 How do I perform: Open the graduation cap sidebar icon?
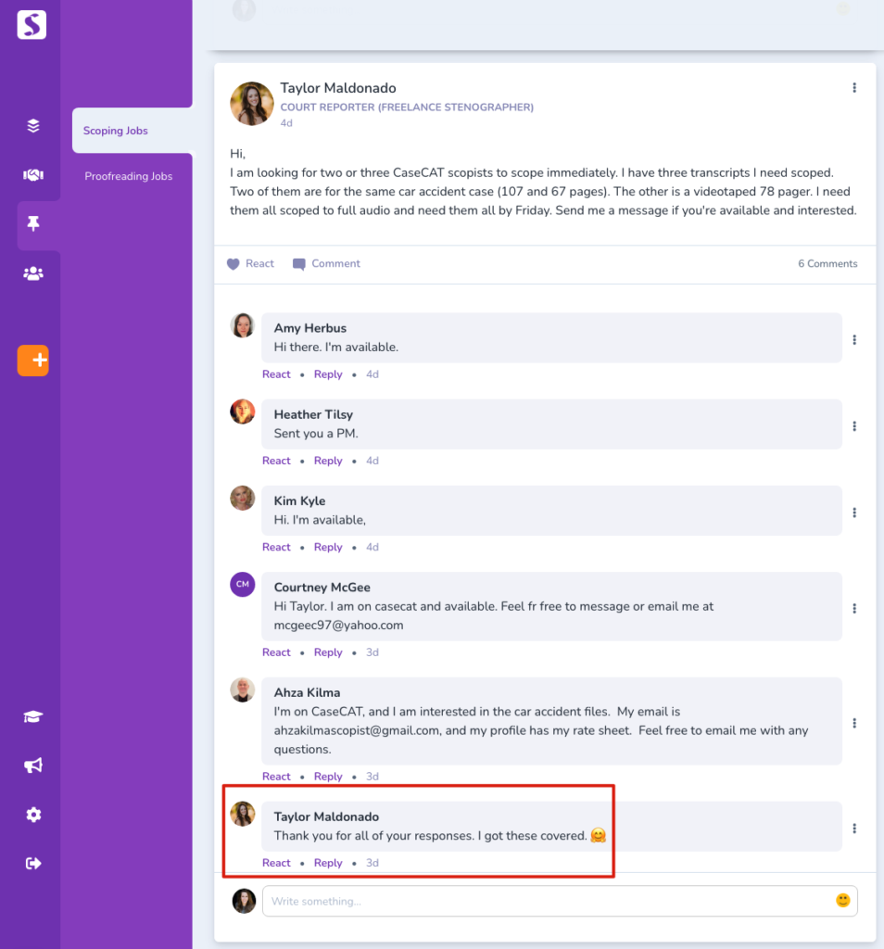(x=33, y=716)
